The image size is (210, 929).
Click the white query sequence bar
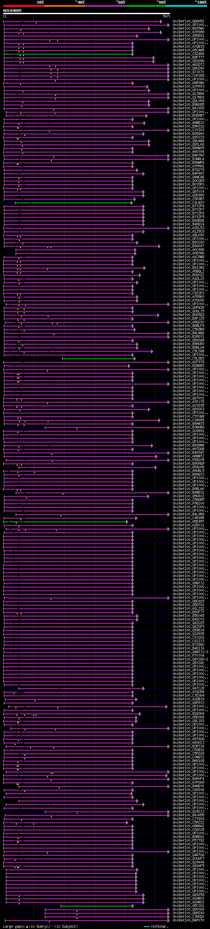coord(87,14)
